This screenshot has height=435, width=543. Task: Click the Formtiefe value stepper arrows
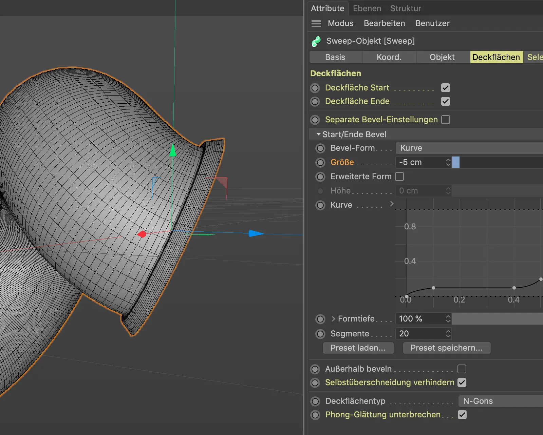448,319
